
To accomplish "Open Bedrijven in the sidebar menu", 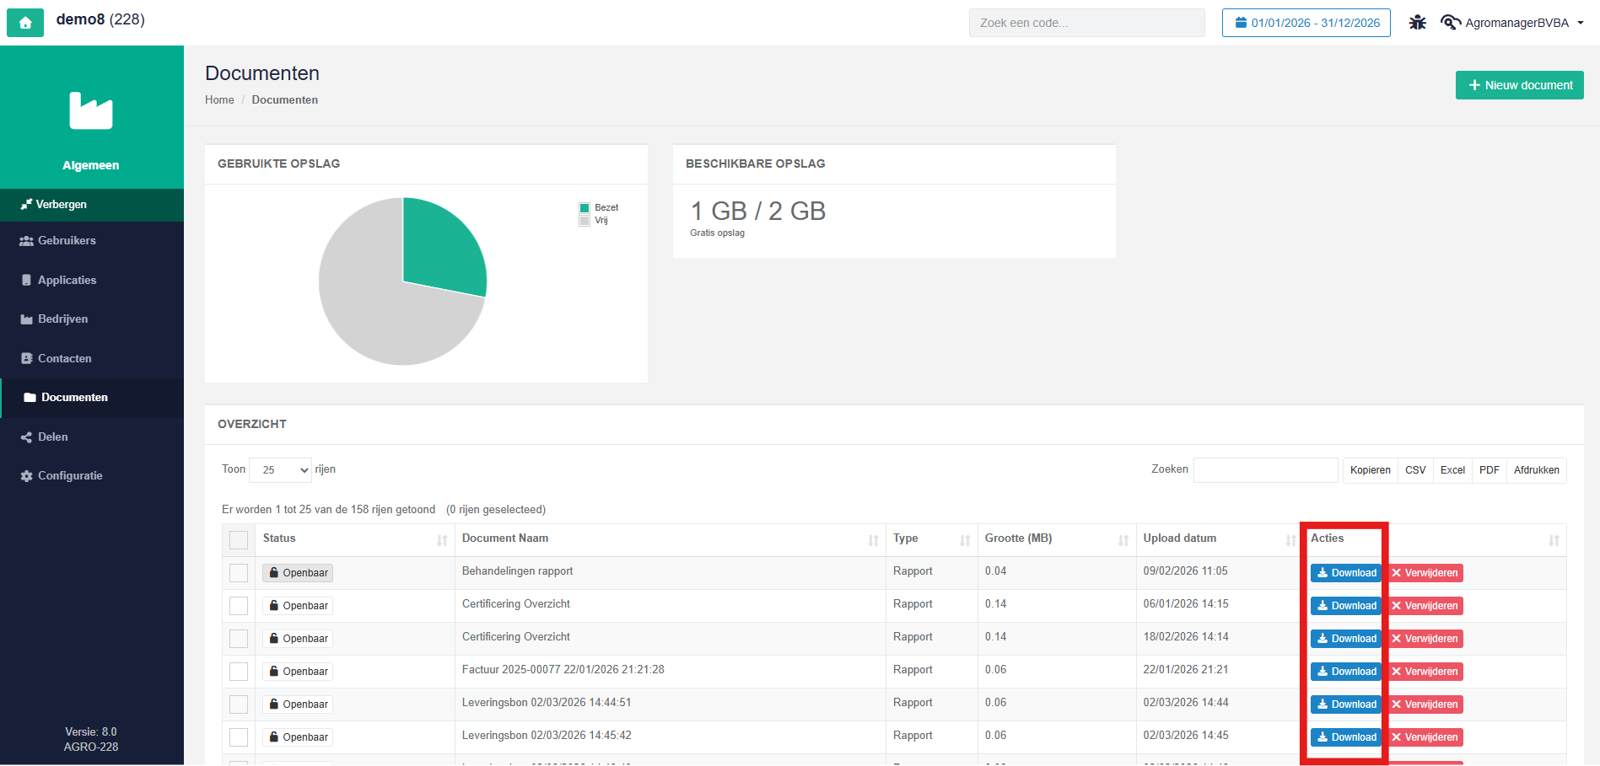I will (92, 319).
